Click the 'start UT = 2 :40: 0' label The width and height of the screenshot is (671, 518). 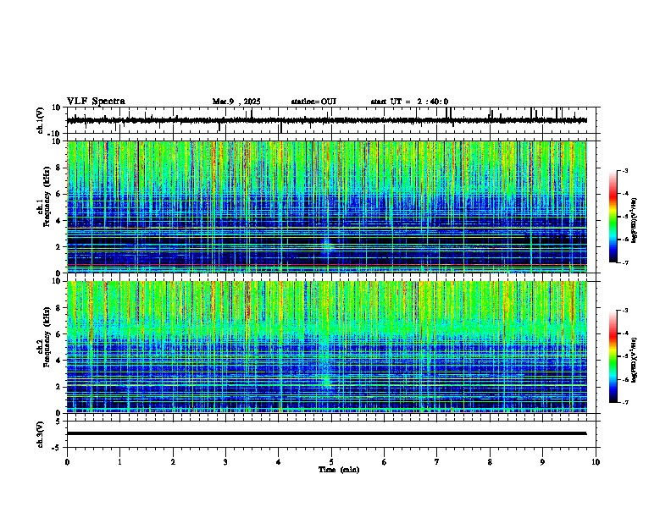click(409, 102)
